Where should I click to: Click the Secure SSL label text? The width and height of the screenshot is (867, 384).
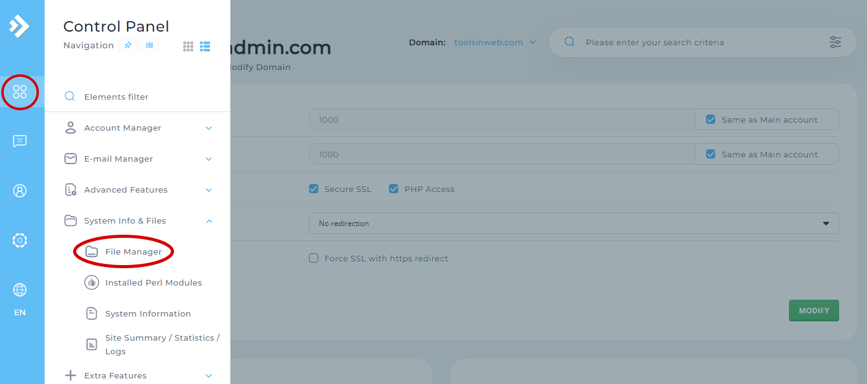coord(348,189)
